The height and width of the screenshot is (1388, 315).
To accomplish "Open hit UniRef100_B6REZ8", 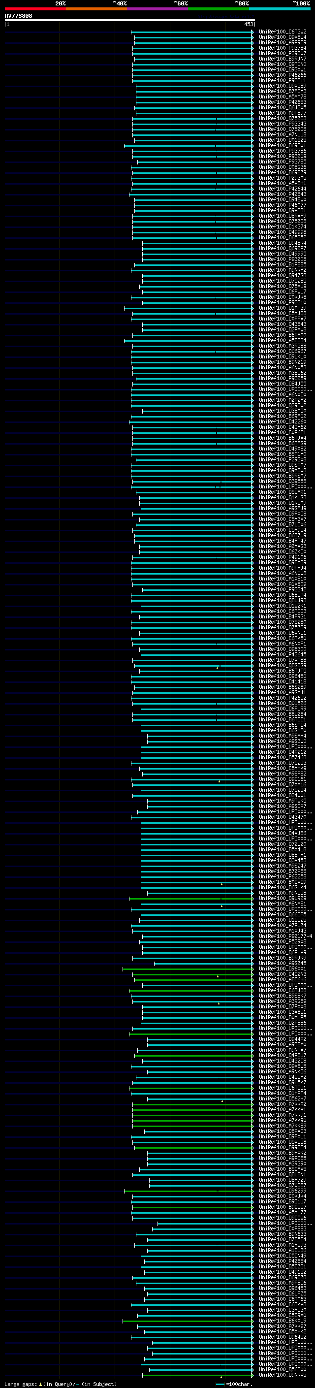I will pyautogui.click(x=283, y=1278).
